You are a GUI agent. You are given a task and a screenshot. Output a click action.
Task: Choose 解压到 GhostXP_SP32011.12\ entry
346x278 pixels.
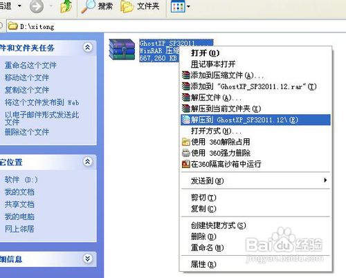(x=255, y=120)
